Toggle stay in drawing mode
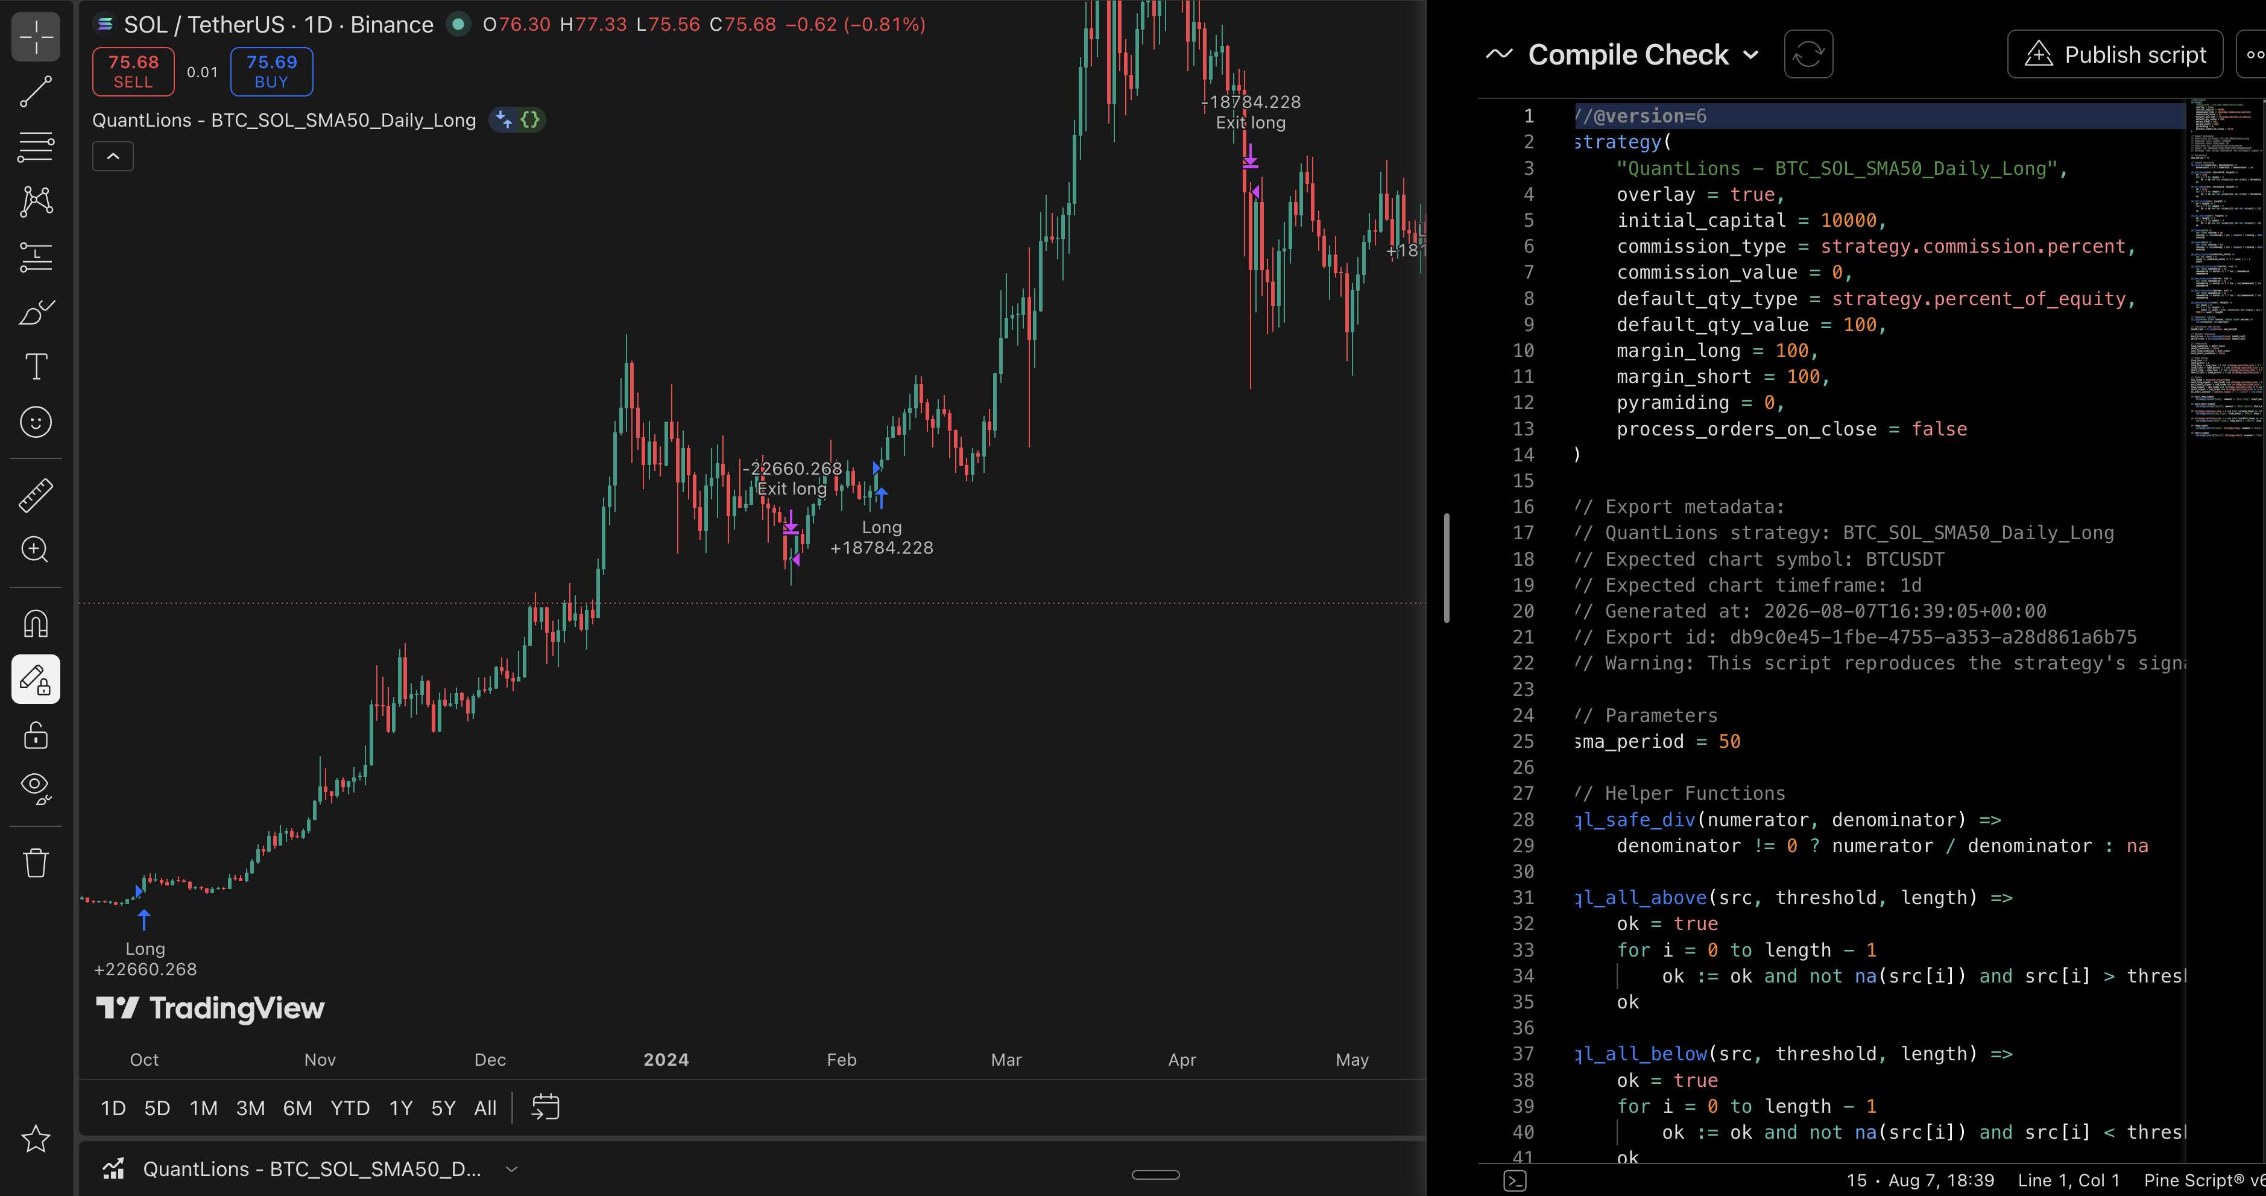Screen dimensions: 2266x1196 coord(36,679)
